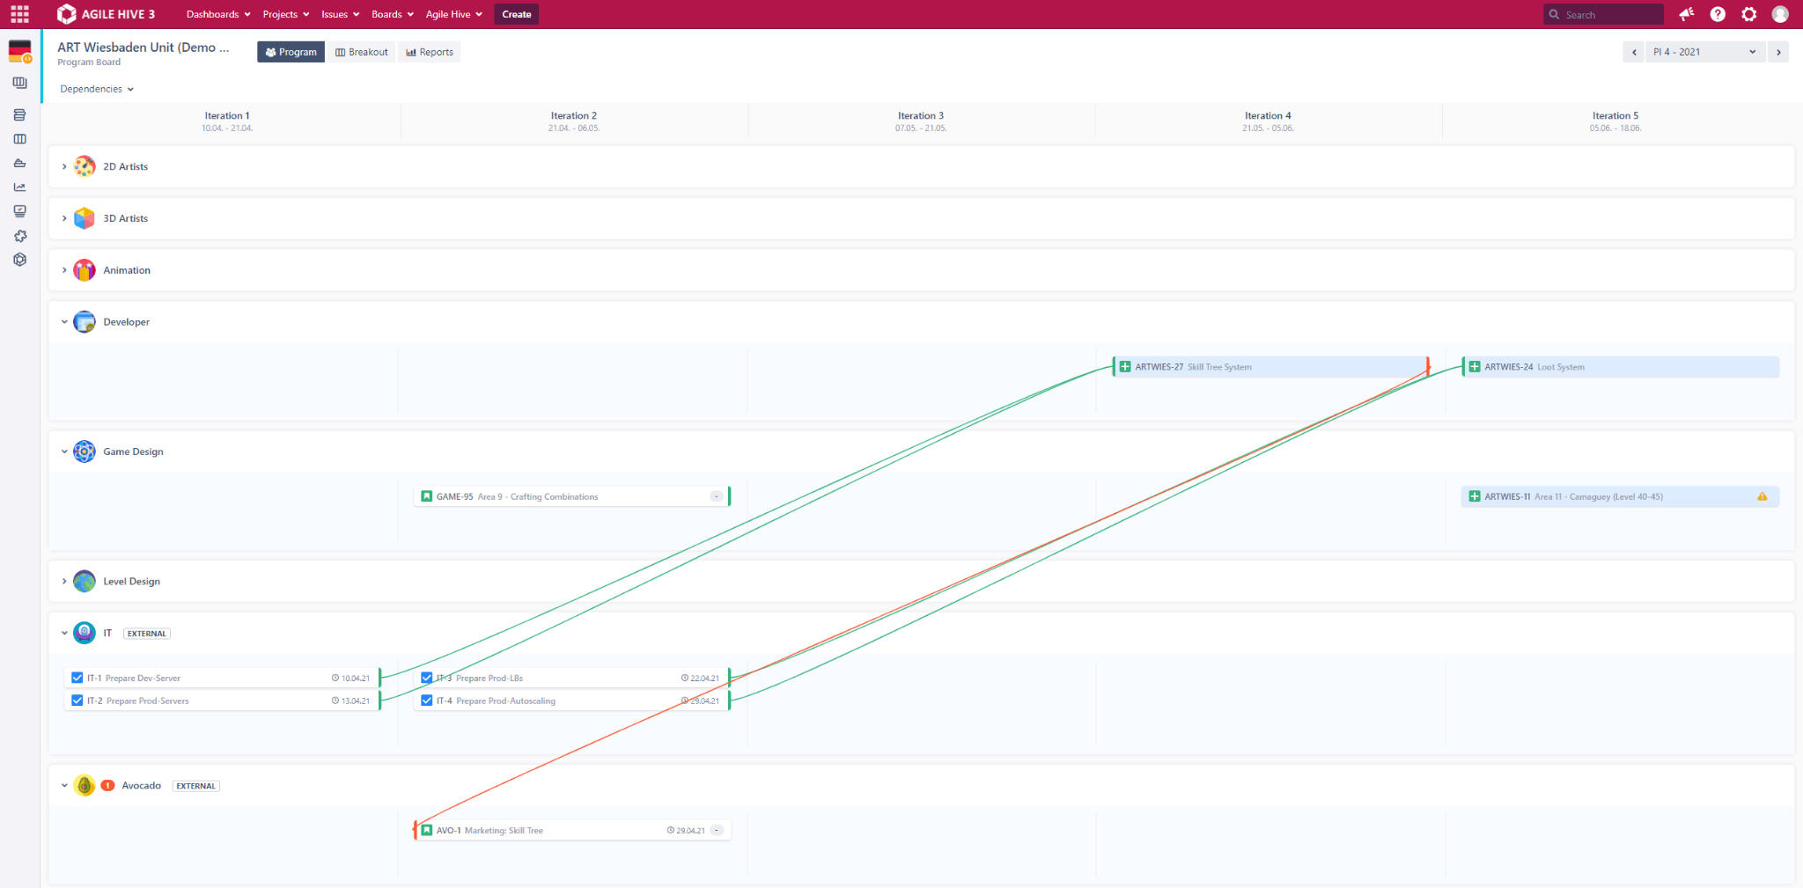1803x888 pixels.
Task: Open the Dependencies dropdown
Action: tap(96, 89)
